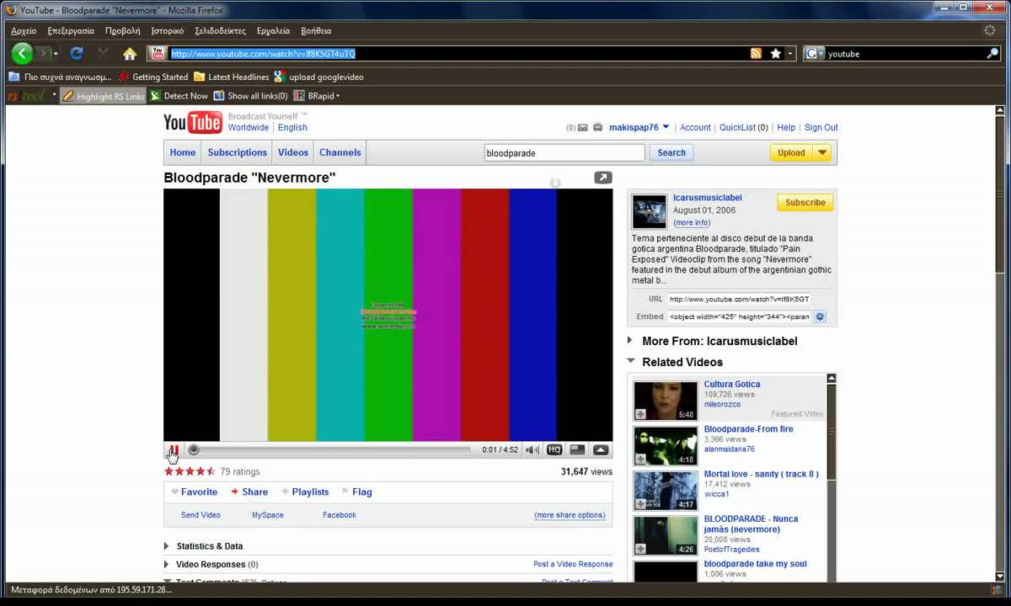Open the Αρχείο menu

click(24, 30)
